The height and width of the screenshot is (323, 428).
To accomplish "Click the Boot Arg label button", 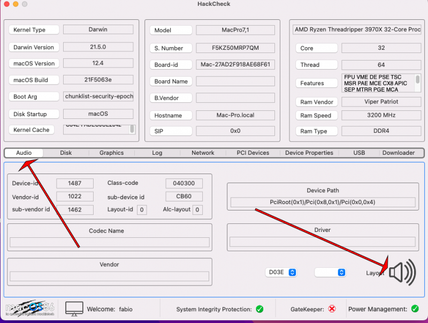I will [x=34, y=97].
